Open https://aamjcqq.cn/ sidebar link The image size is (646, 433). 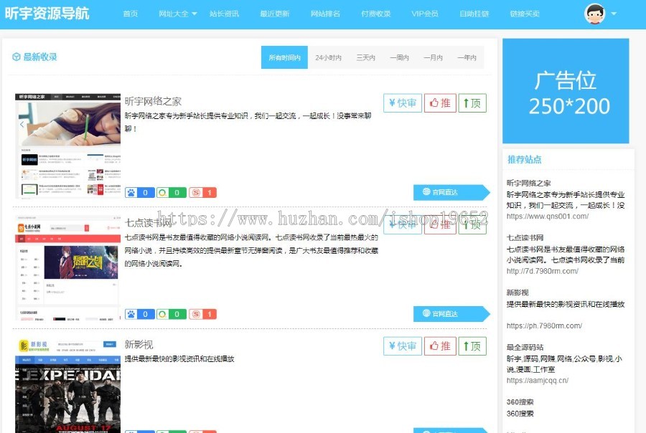pos(538,381)
